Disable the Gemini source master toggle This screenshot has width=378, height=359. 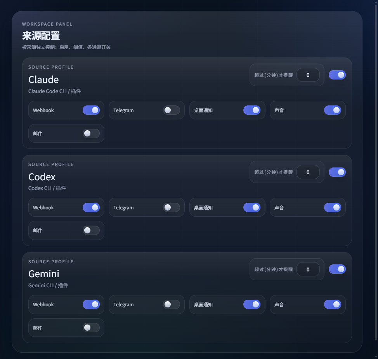(x=337, y=269)
